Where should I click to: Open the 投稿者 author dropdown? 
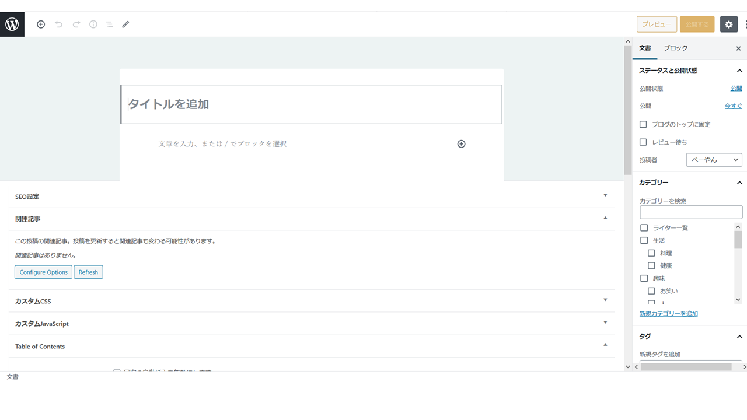[714, 160]
